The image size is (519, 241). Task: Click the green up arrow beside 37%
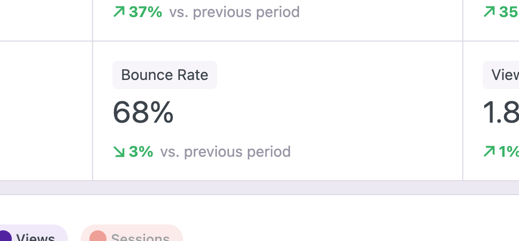(x=119, y=12)
